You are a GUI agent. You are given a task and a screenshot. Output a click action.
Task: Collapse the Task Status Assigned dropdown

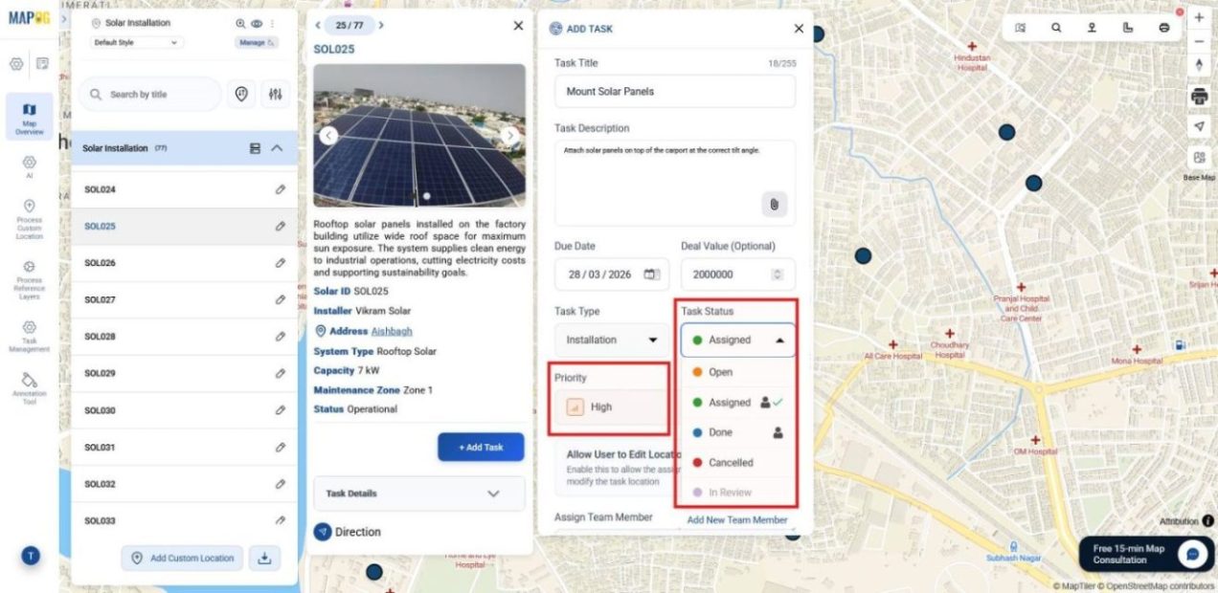pyautogui.click(x=738, y=340)
